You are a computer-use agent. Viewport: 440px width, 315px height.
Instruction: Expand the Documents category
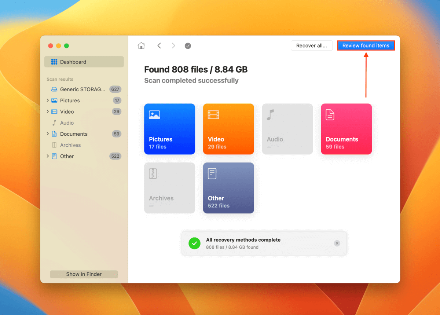click(x=48, y=134)
